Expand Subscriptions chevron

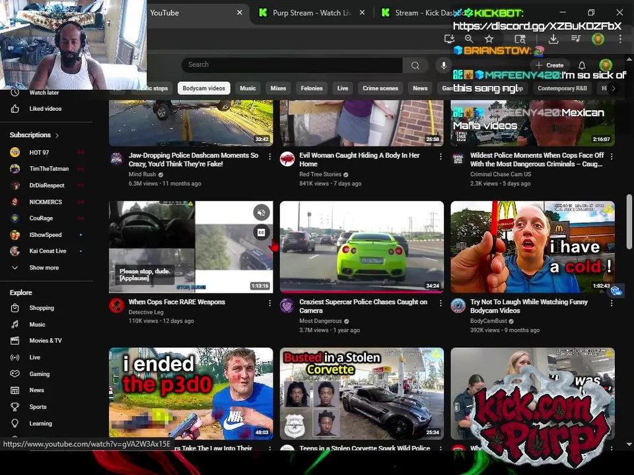pyautogui.click(x=57, y=135)
